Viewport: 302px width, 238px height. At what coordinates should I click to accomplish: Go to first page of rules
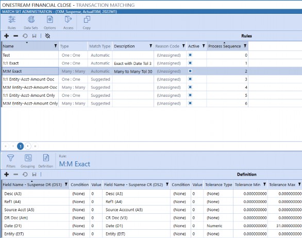coord(6,146)
